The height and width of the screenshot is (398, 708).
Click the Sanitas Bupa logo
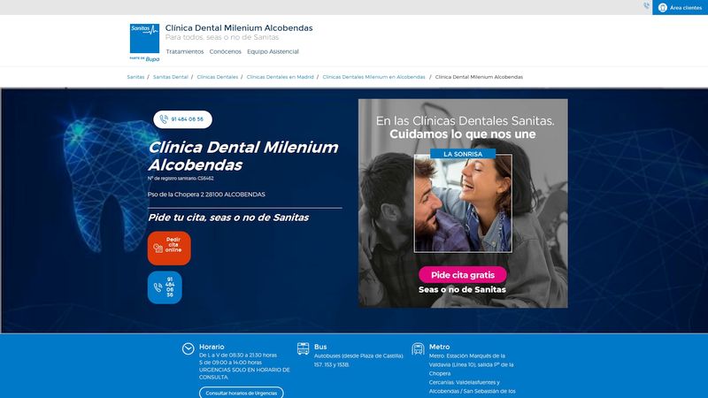144,42
